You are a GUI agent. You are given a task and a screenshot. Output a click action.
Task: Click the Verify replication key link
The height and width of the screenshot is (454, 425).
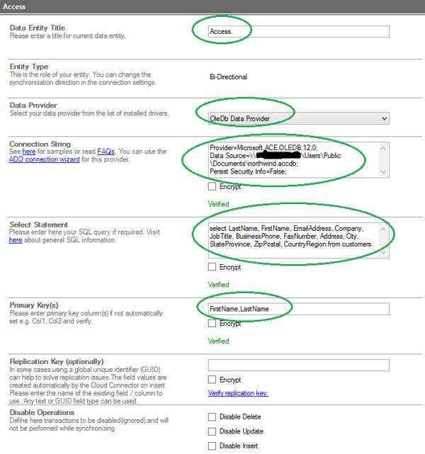238,394
